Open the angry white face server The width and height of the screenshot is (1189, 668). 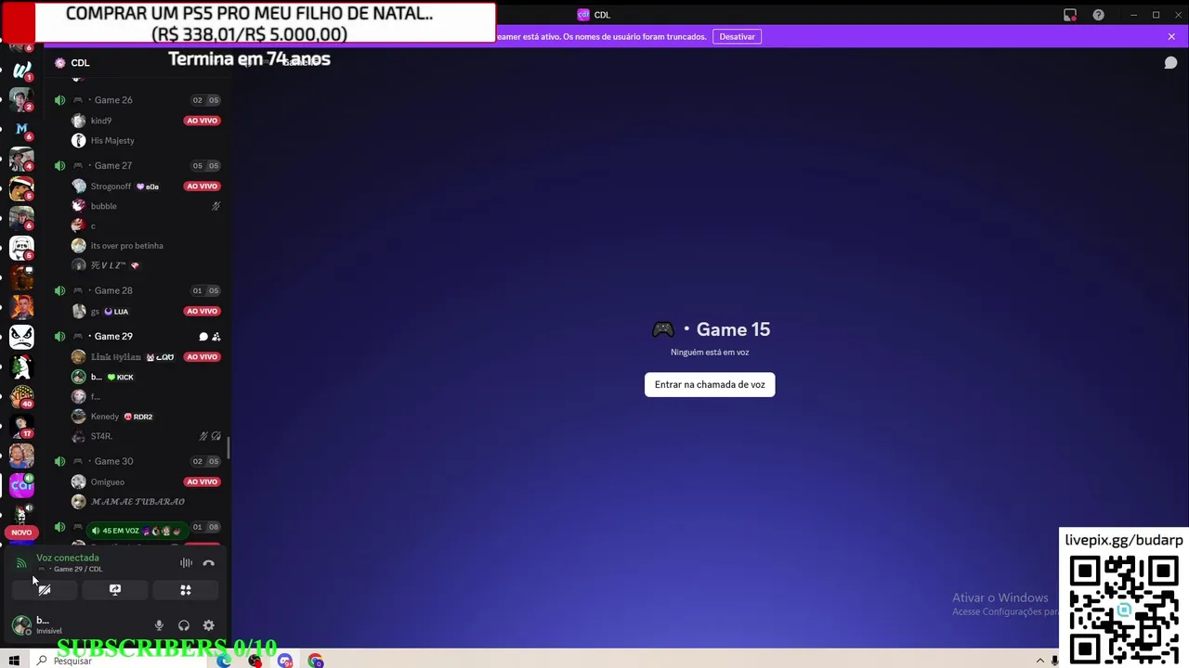(x=21, y=337)
